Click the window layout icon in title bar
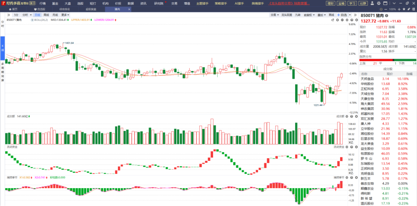Viewport: 417px width, 206px height. coord(385,3)
